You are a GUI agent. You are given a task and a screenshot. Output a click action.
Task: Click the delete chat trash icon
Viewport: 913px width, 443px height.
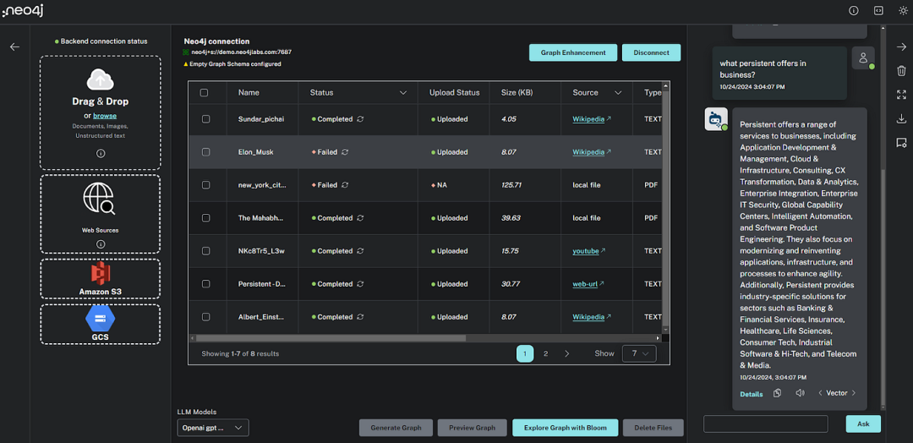click(901, 70)
